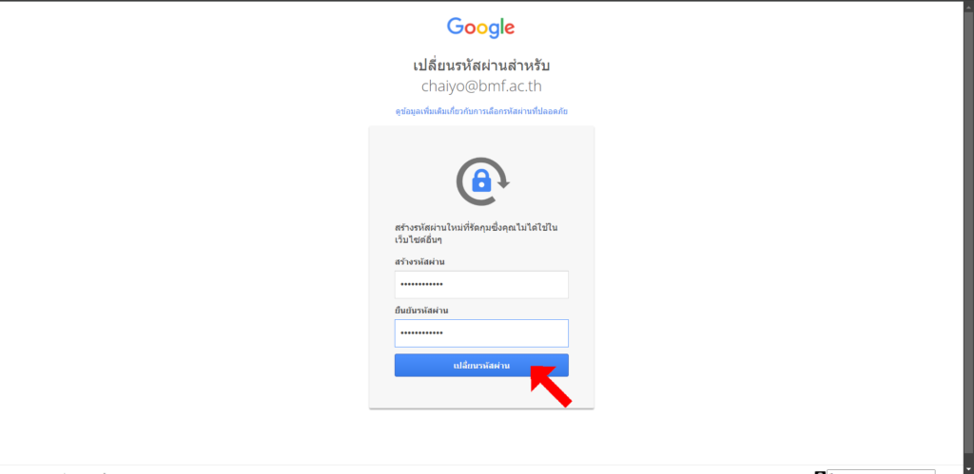974x474 pixels.
Task: Open link about choosing a secure password
Action: pyautogui.click(x=481, y=112)
